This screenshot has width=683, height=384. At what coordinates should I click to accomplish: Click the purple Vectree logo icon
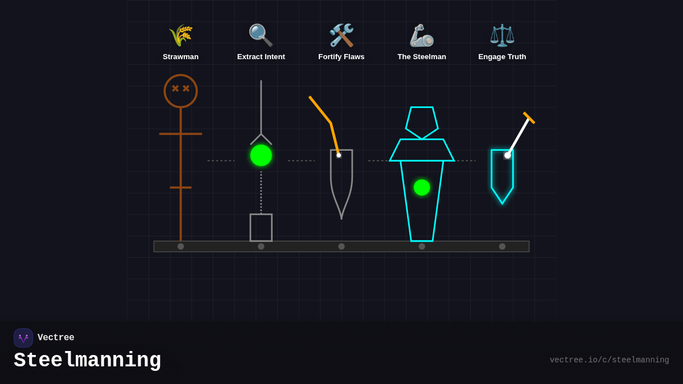tap(23, 338)
